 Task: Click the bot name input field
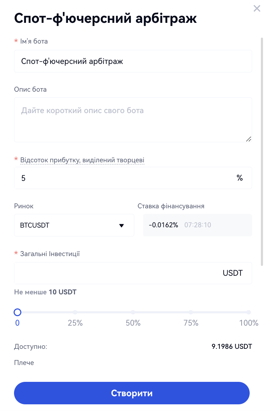click(x=133, y=61)
